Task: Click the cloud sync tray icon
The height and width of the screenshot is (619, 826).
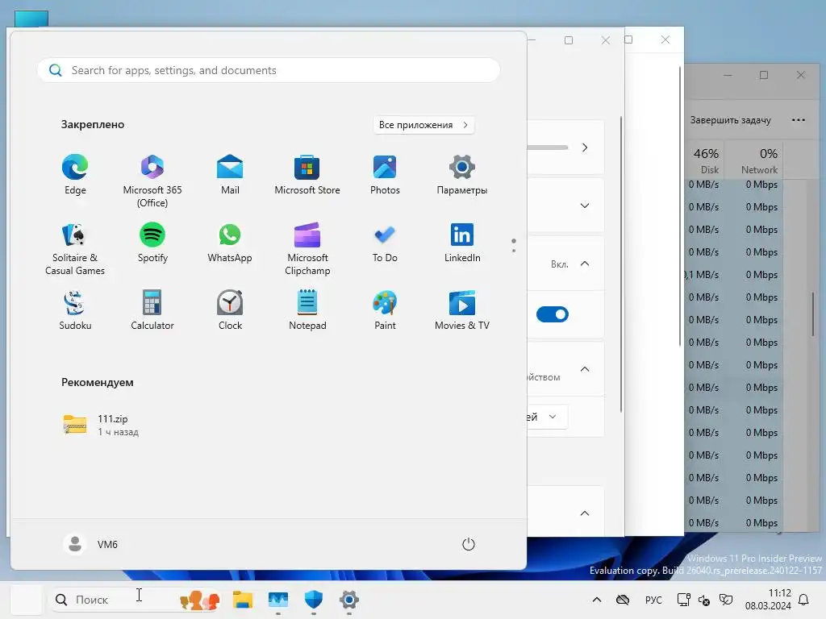Action: pyautogui.click(x=623, y=600)
